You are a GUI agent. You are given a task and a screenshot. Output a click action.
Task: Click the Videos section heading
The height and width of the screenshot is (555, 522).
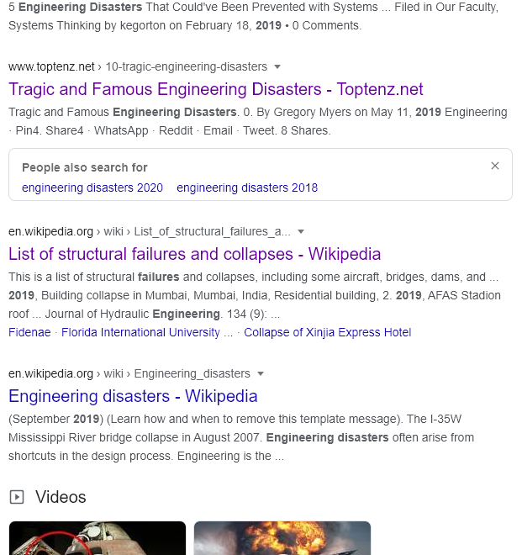coord(61,497)
